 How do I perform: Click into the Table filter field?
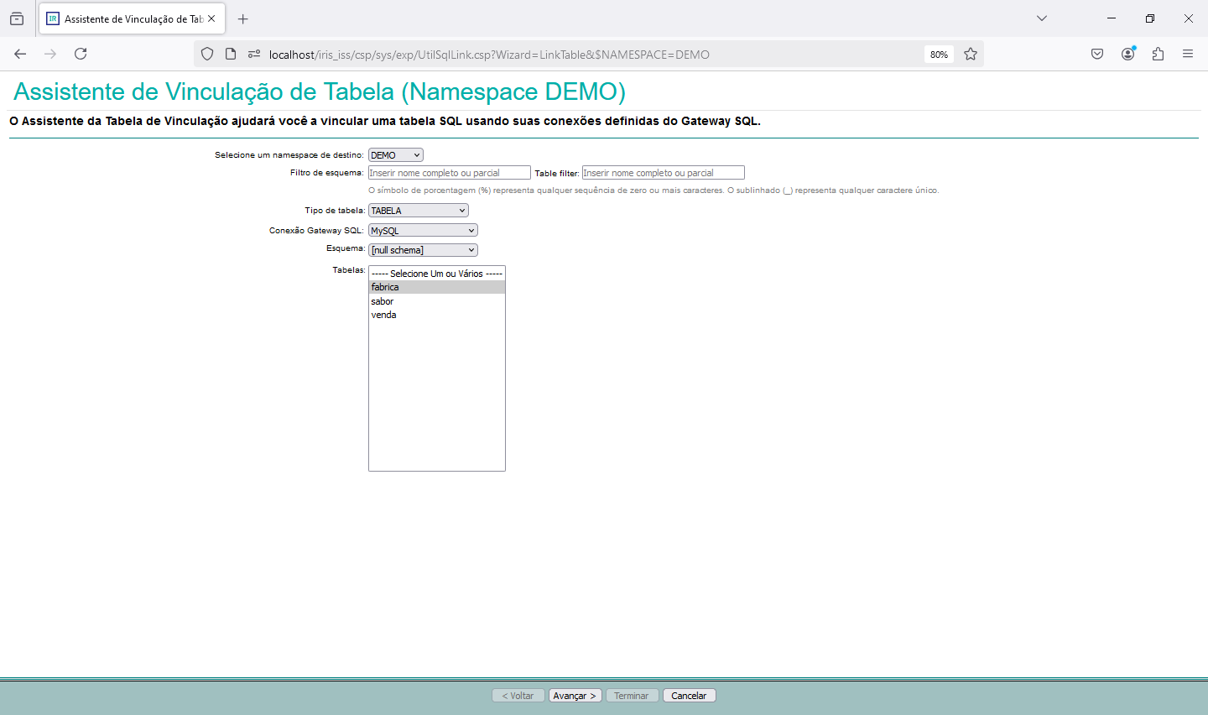point(663,173)
